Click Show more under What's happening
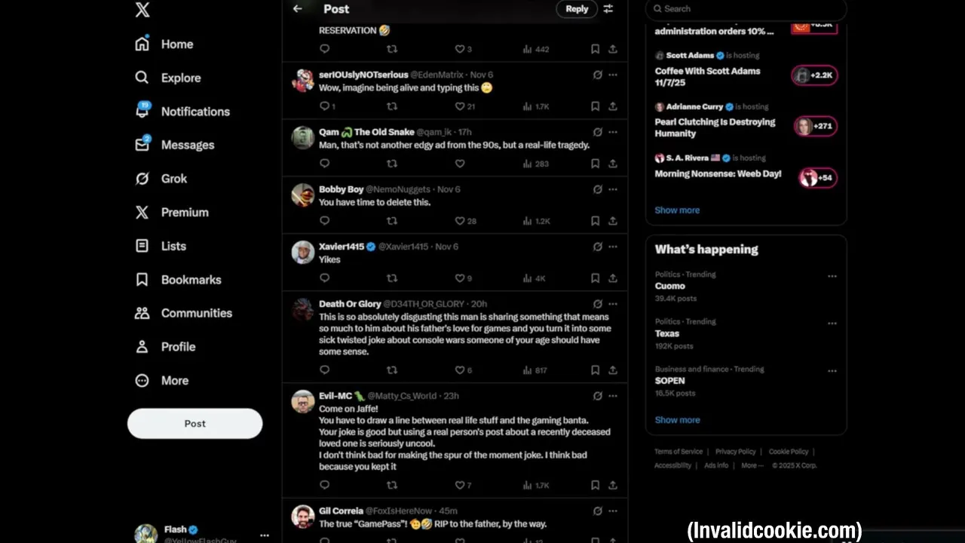965x543 pixels. [677, 420]
